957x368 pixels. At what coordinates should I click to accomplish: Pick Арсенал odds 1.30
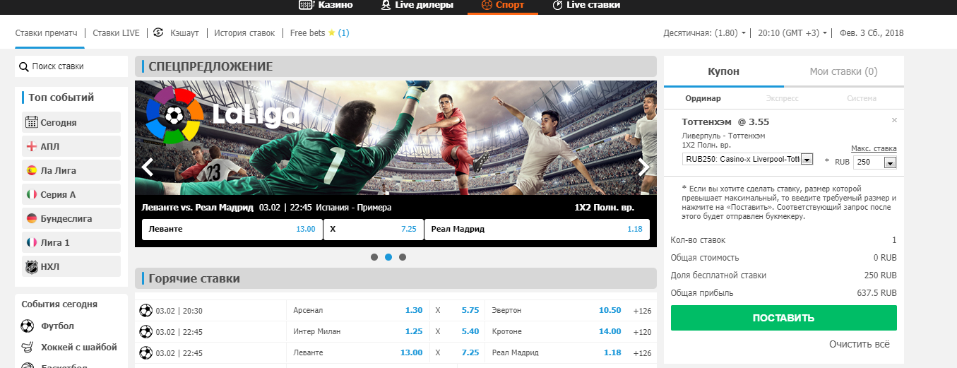tap(414, 310)
